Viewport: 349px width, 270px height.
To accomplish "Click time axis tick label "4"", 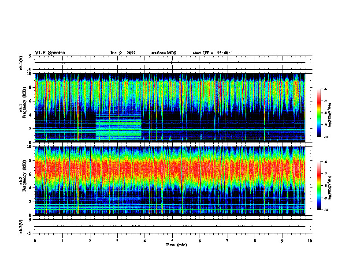I will [x=145, y=241].
